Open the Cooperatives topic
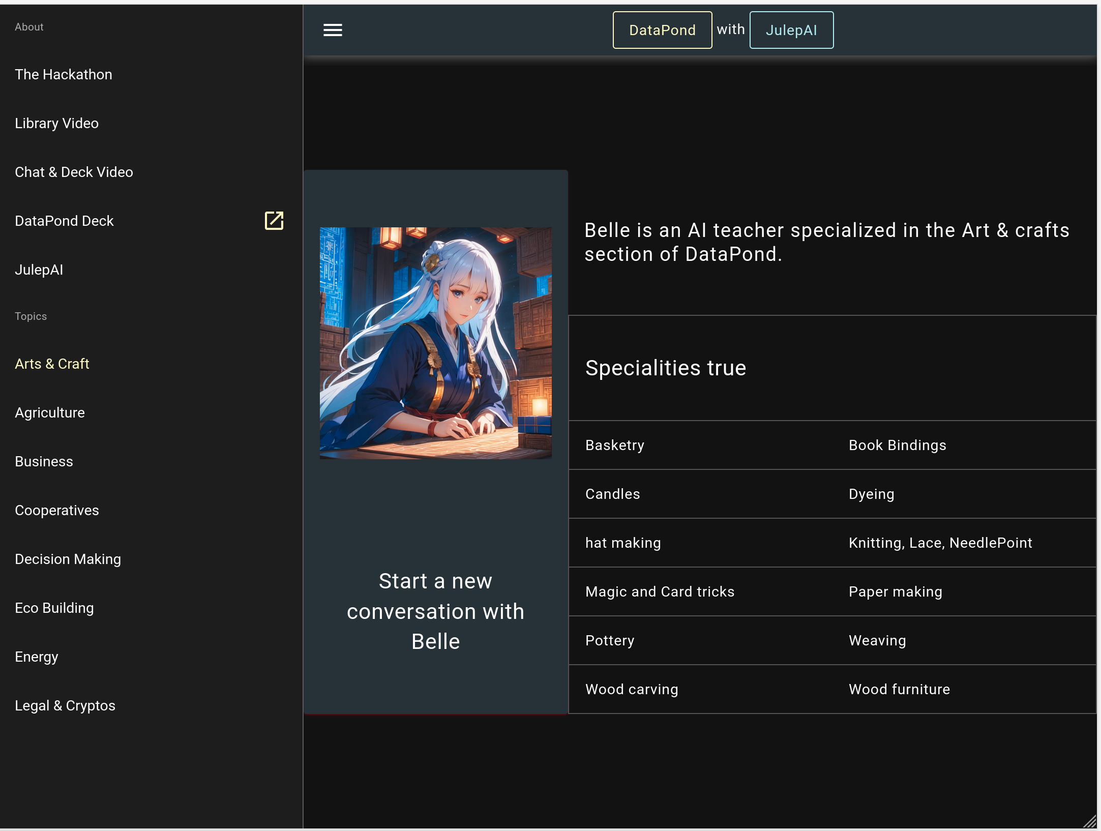1101x831 pixels. pos(57,510)
